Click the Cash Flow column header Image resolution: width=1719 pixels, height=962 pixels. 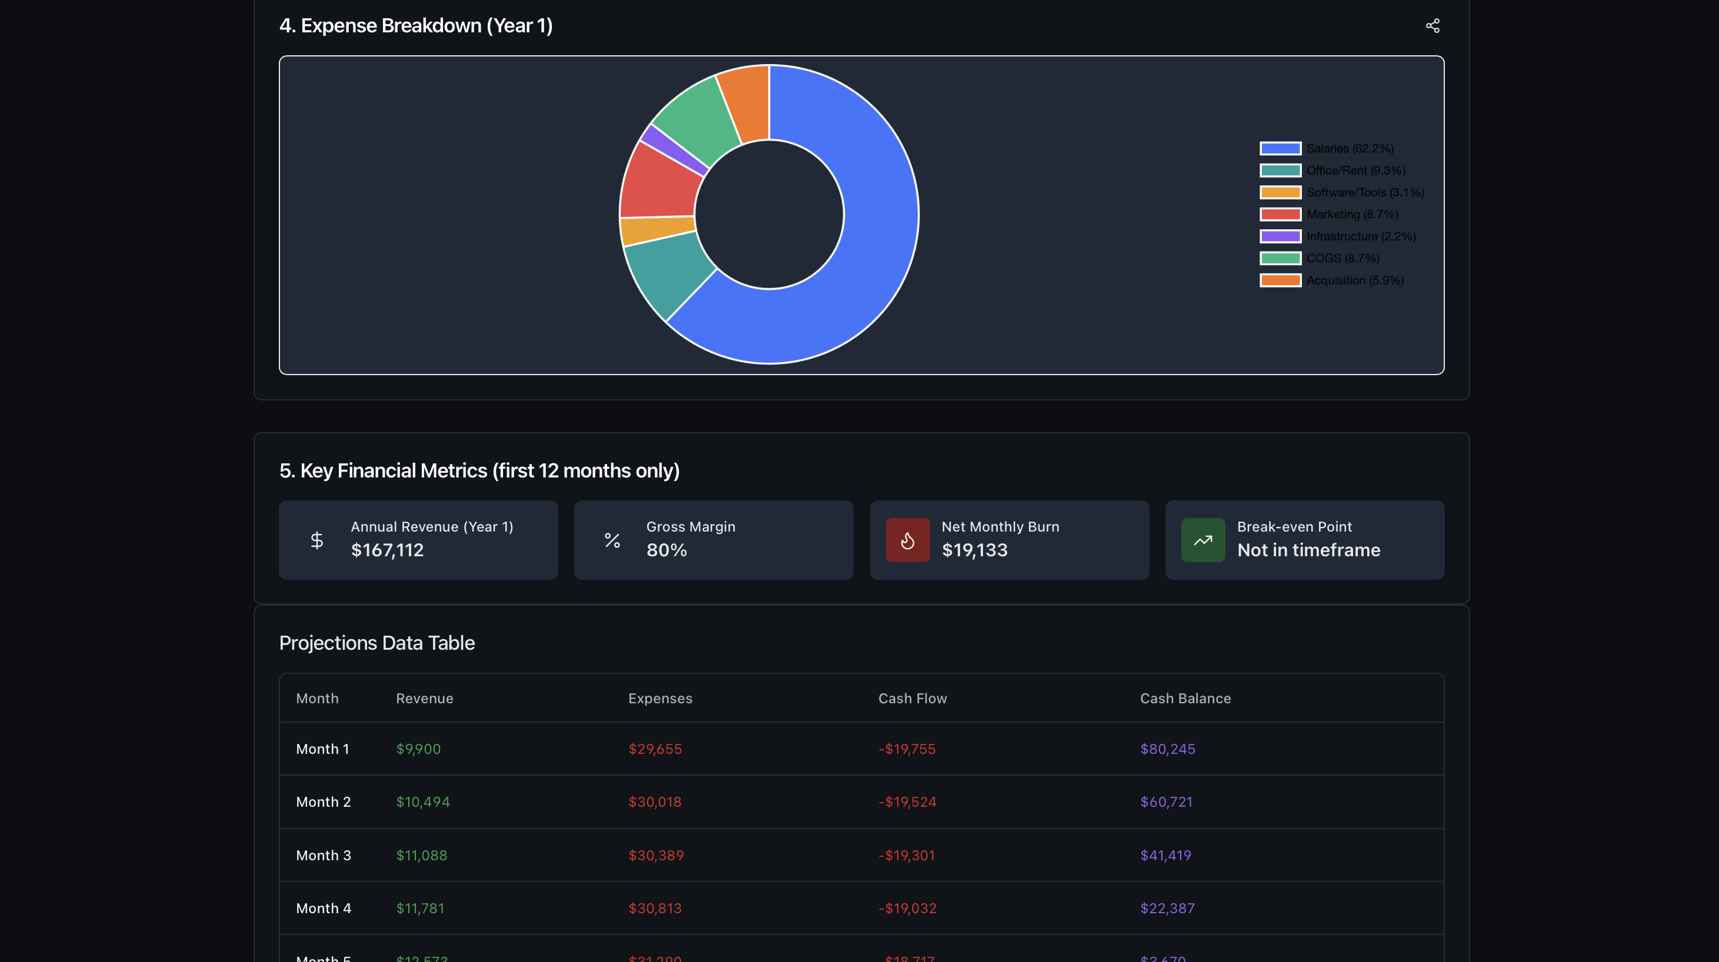[912, 699]
